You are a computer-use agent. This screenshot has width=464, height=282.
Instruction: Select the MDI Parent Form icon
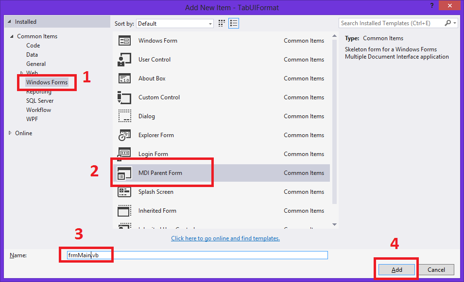tap(124, 173)
